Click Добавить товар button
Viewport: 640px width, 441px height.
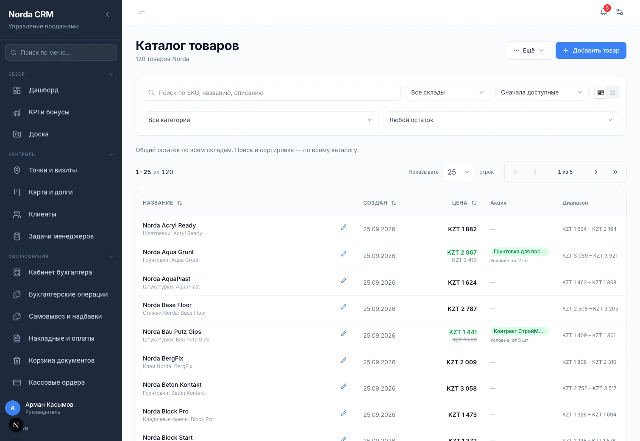click(x=591, y=50)
